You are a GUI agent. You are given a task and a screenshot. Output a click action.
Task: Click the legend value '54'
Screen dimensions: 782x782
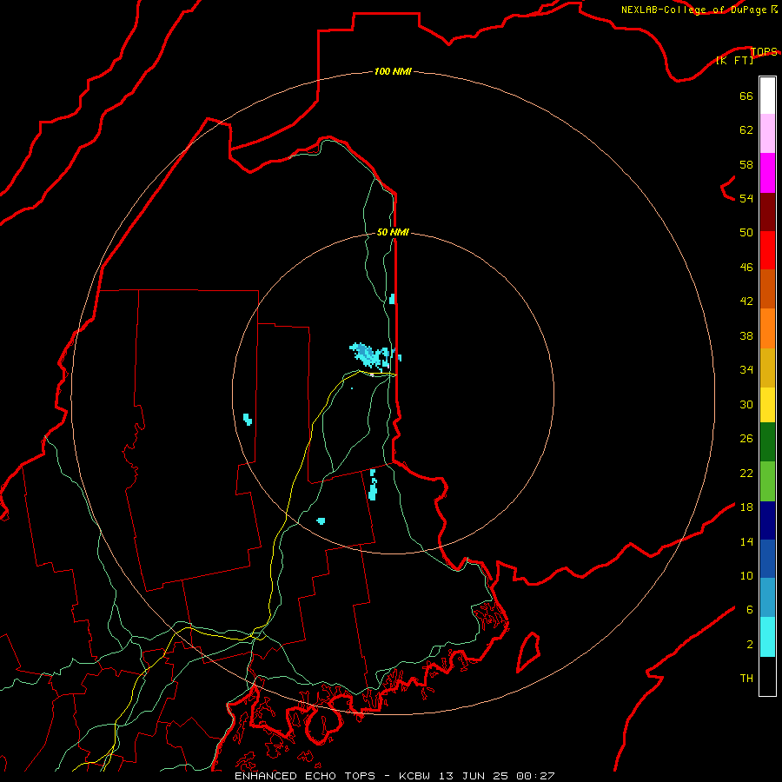[746, 198]
